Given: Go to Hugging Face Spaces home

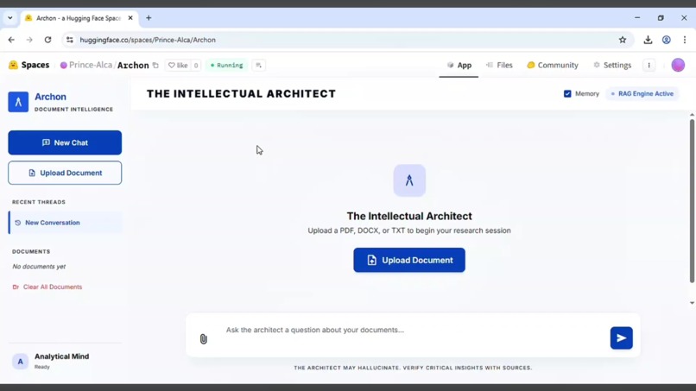Looking at the screenshot, I should click(28, 65).
